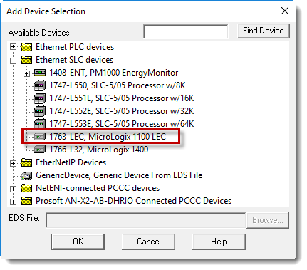Click the Find Device button
Viewport: 307px width, 270px height.
click(x=264, y=31)
